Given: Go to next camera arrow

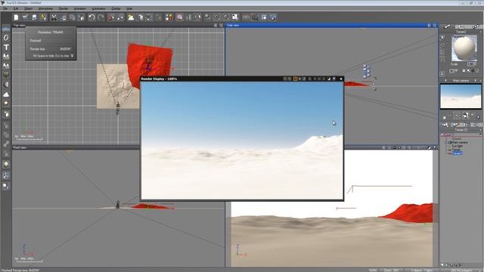Looking at the screenshot, I should [476, 81].
